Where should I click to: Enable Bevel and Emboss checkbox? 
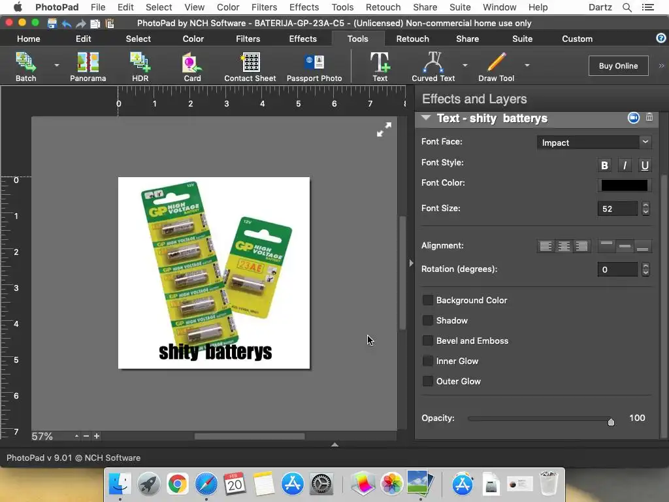point(427,341)
